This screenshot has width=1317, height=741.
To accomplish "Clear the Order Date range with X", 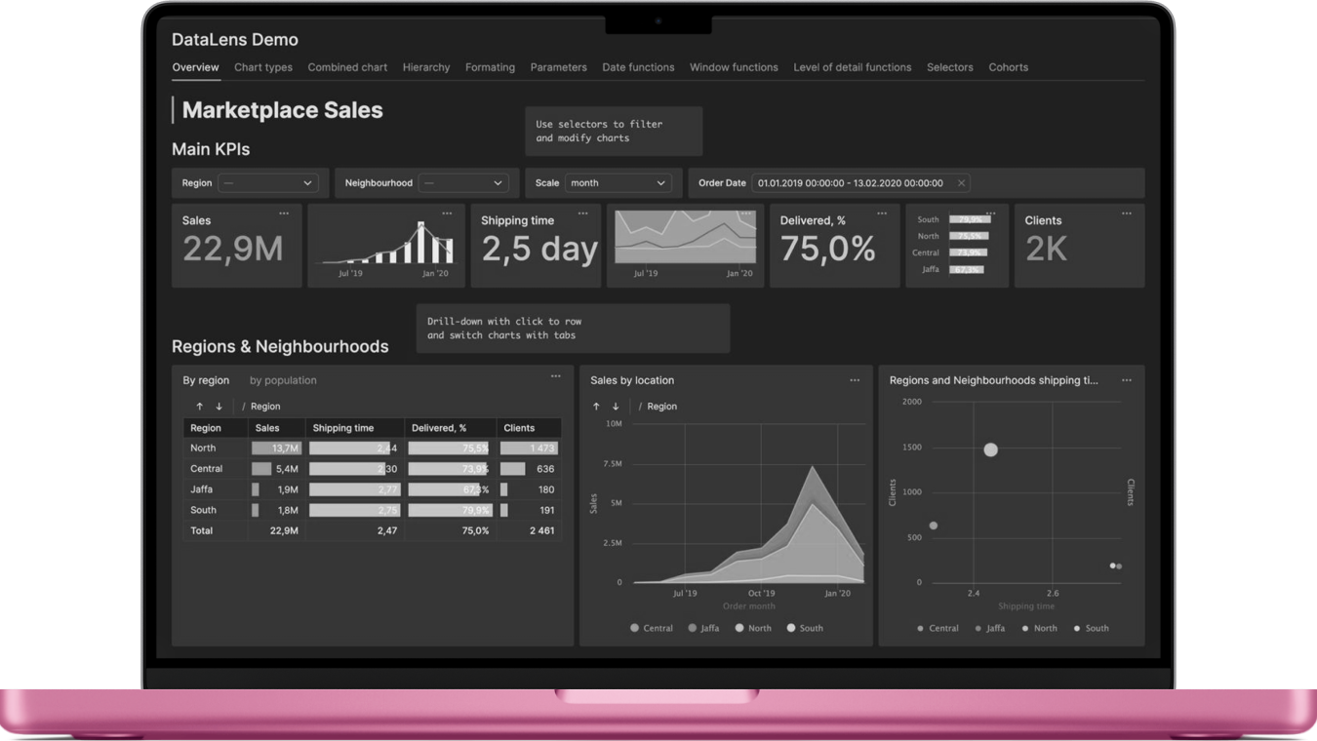I will pyautogui.click(x=961, y=183).
